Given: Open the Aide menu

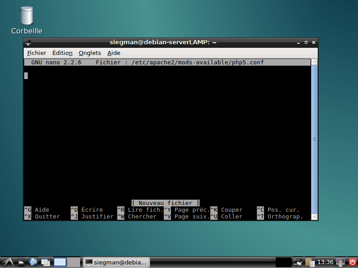Looking at the screenshot, I should (114, 53).
